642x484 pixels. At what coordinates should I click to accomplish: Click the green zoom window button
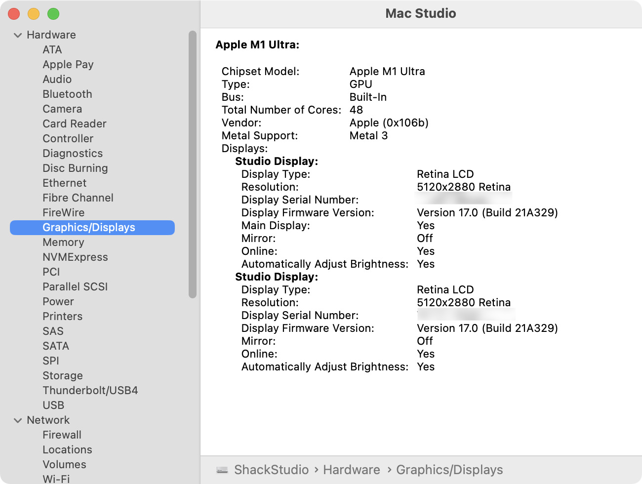[53, 14]
